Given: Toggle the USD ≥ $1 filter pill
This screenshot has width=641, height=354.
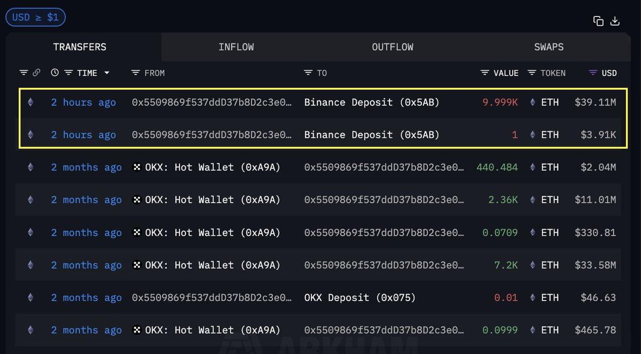Looking at the screenshot, I should coord(35,17).
